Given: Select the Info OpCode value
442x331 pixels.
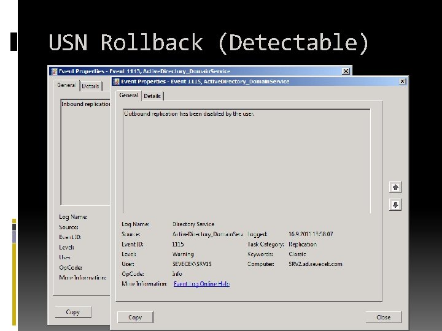Looking at the screenshot, I should (177, 274).
